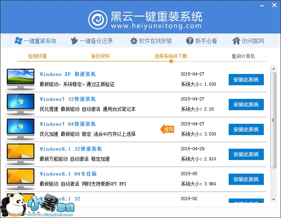Click the gear icon for online software install
Image resolution: width=281 pixels, height=218 pixels.
[x=134, y=41]
